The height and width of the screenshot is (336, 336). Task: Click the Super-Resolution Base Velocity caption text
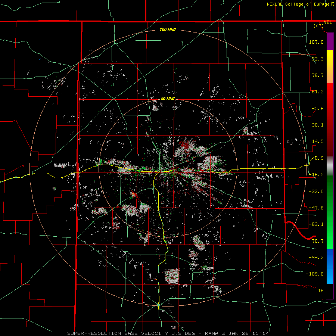click(118, 333)
